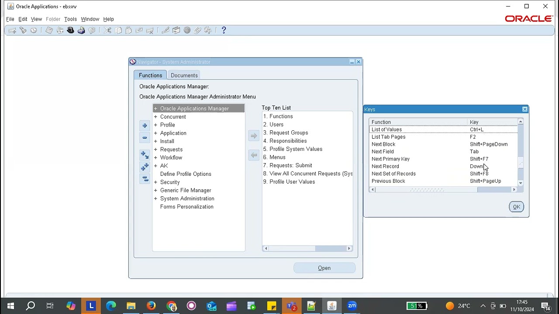Expand the Profile tree node
Image resolution: width=559 pixels, height=314 pixels.
point(155,125)
